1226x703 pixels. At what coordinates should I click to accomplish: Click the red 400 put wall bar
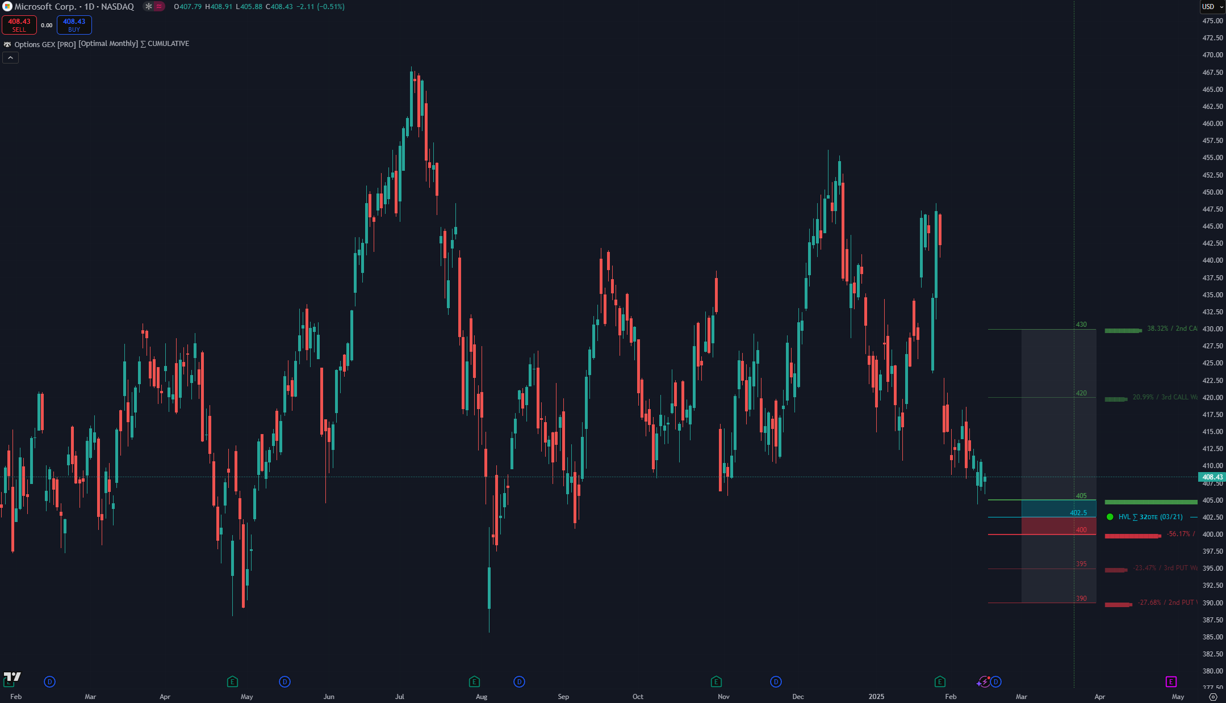point(1132,536)
